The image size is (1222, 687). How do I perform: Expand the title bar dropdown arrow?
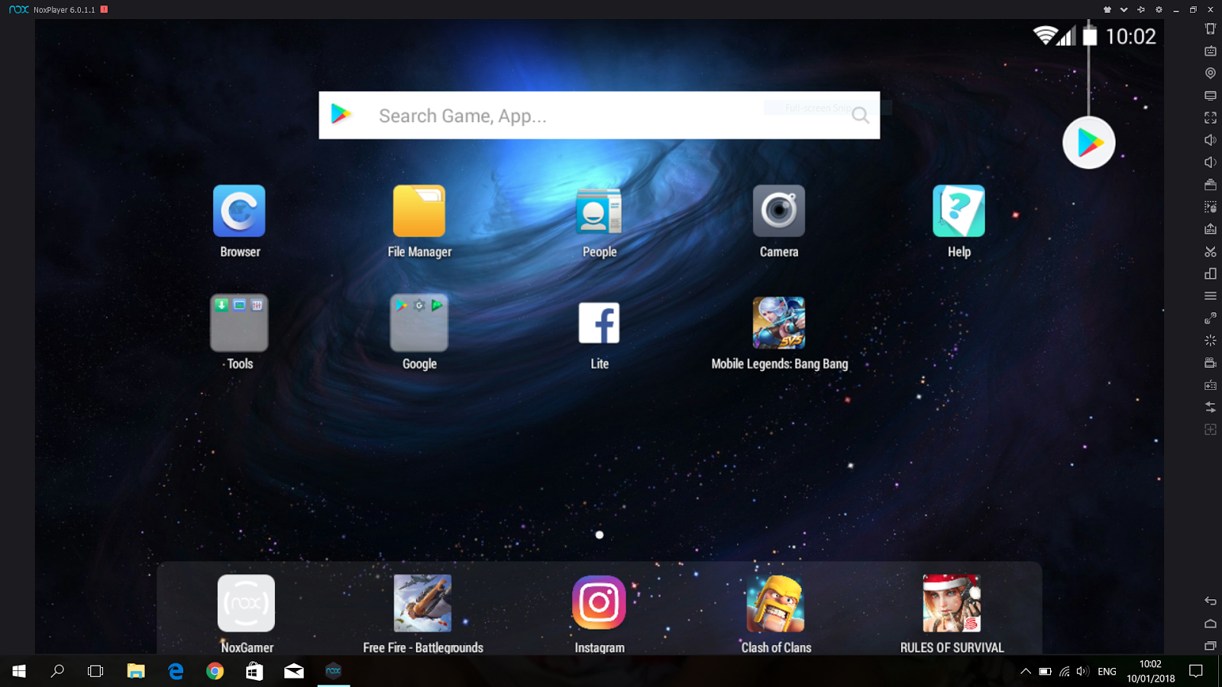click(1123, 10)
